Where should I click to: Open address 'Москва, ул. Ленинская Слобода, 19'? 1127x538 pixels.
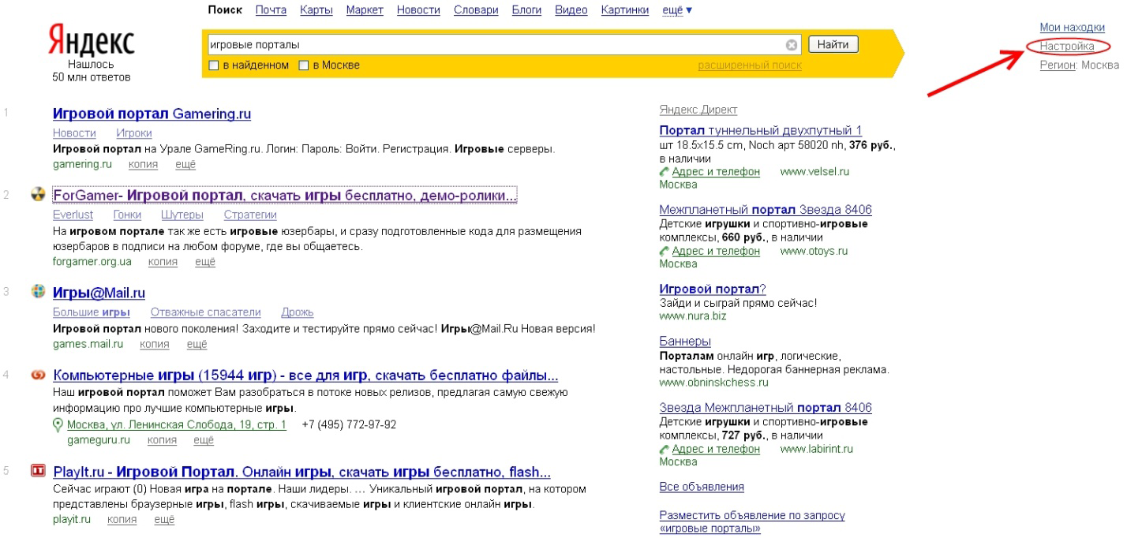pos(177,425)
